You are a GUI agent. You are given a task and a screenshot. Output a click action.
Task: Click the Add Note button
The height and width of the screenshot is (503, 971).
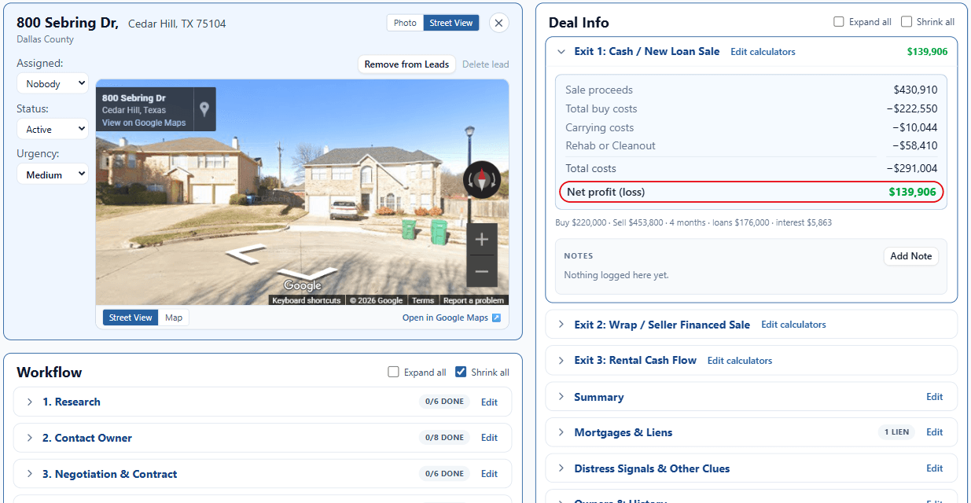pos(910,256)
